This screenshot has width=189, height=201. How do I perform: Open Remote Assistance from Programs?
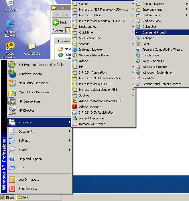point(103,124)
